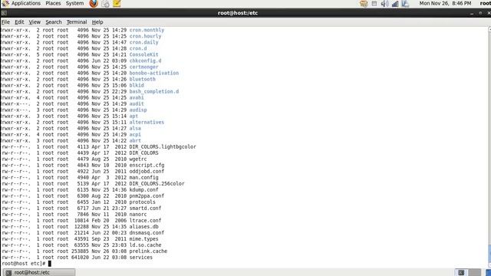Switch to the second workspace in the switcher
Image resolution: width=491 pixels, height=276 pixels.
coord(475,273)
